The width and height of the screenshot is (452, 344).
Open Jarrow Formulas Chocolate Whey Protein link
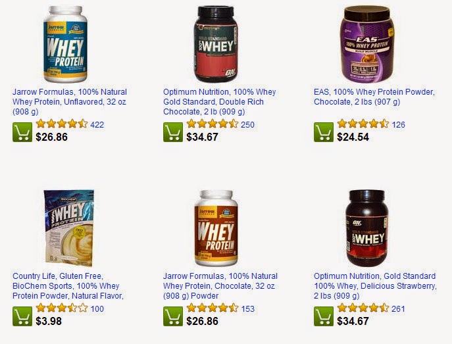pos(220,286)
